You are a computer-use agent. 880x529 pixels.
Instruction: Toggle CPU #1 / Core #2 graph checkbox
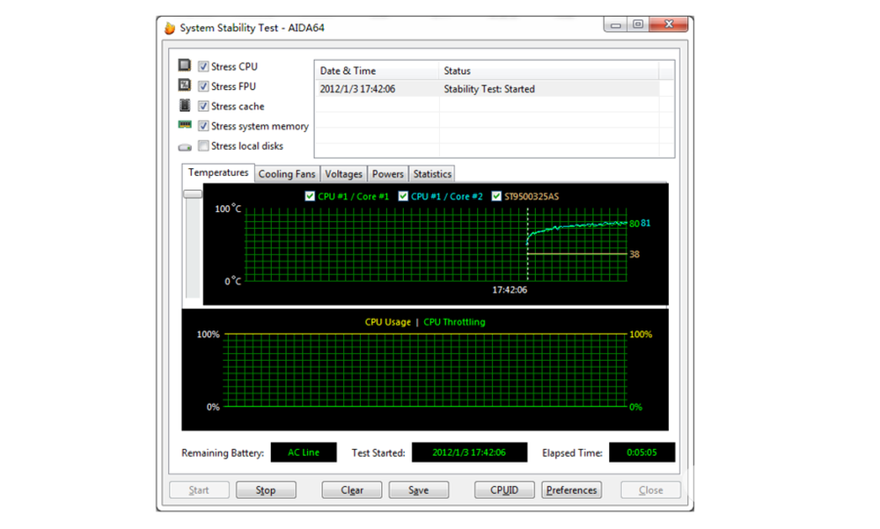pyautogui.click(x=403, y=196)
